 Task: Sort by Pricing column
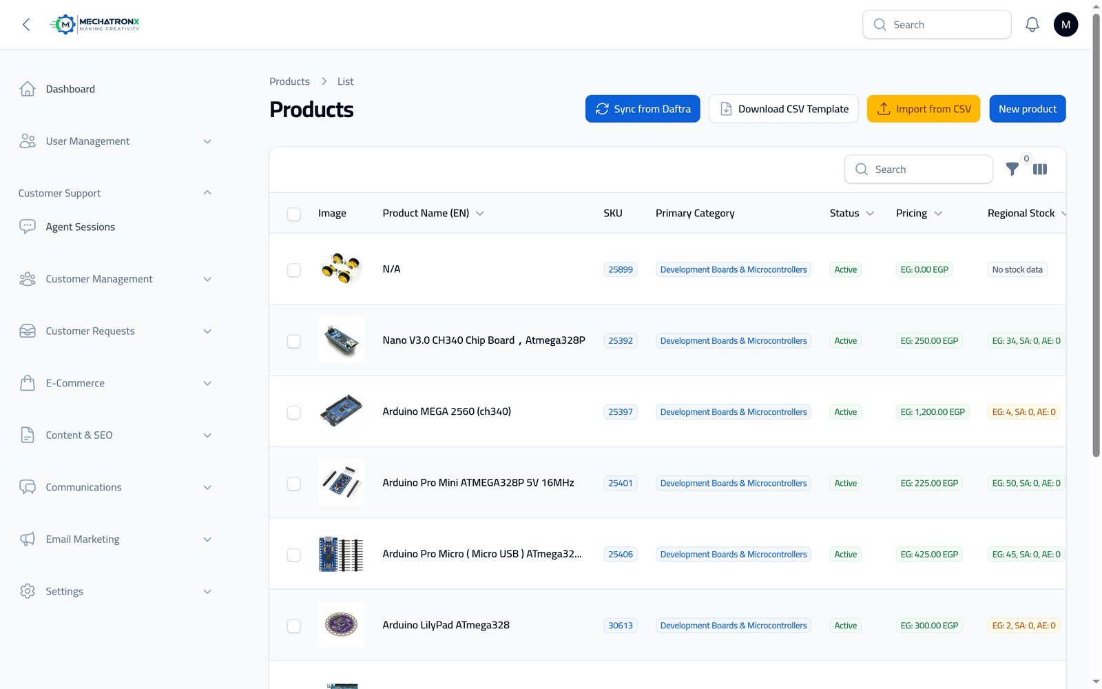coord(919,214)
